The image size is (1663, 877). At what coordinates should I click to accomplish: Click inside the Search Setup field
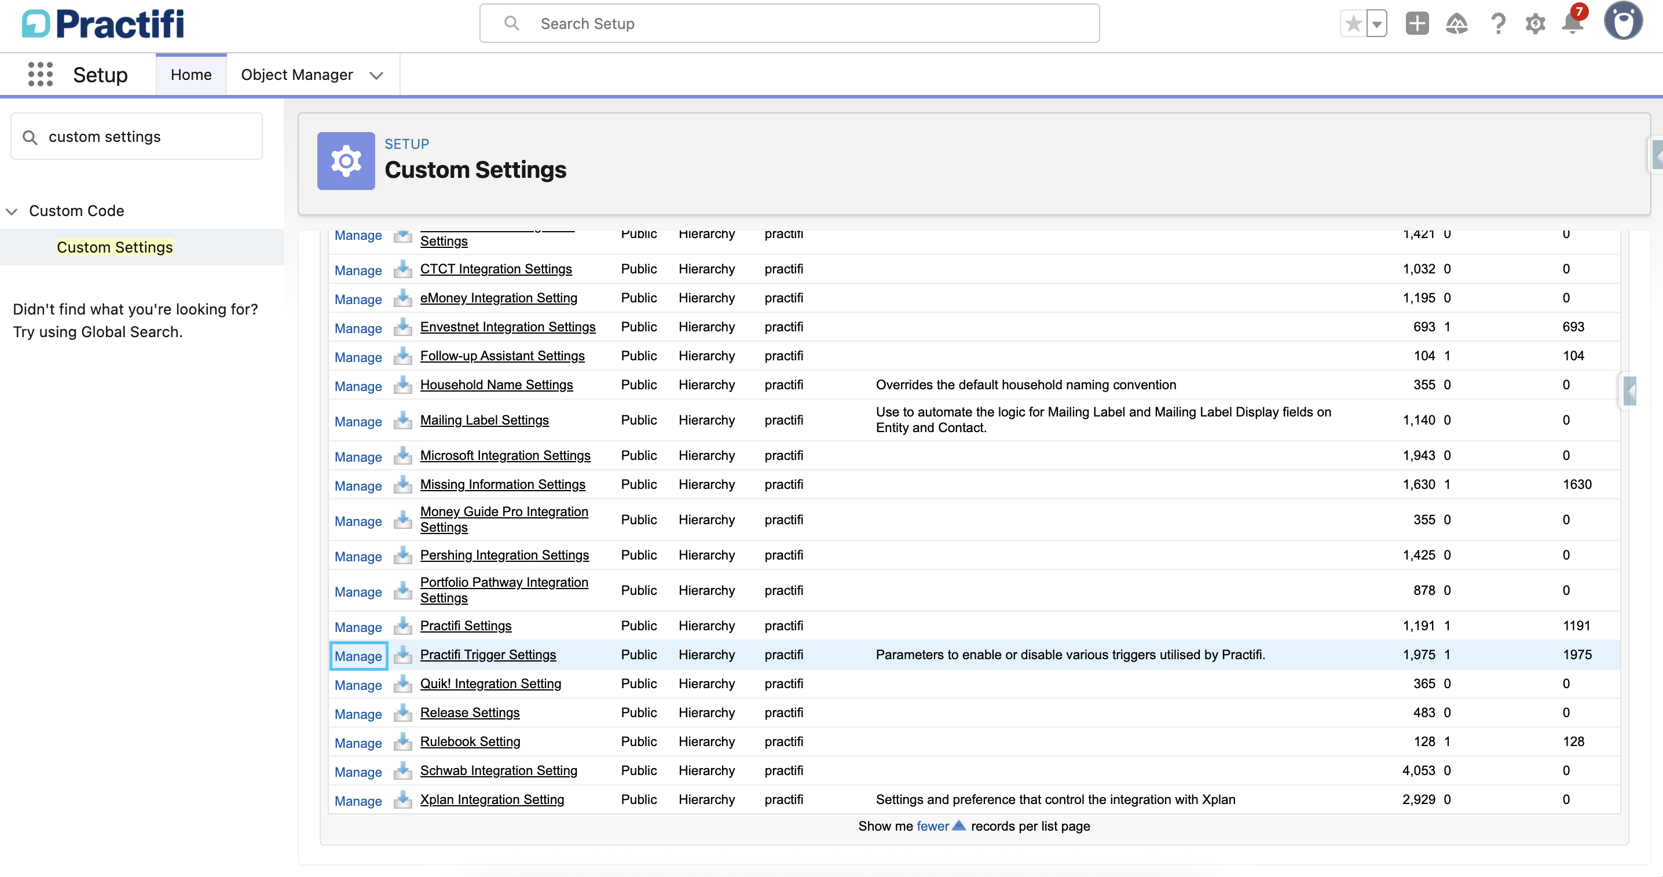pos(787,23)
